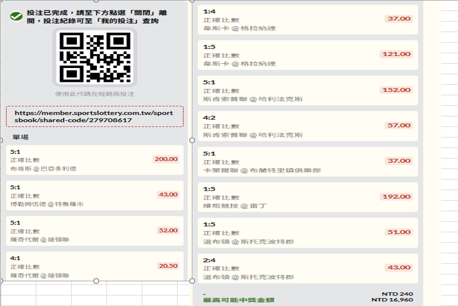Viewport: 458px width, 306px height.
Task: Click the 43.00 odds for 博勒姆伍德 match
Action: [x=168, y=194]
